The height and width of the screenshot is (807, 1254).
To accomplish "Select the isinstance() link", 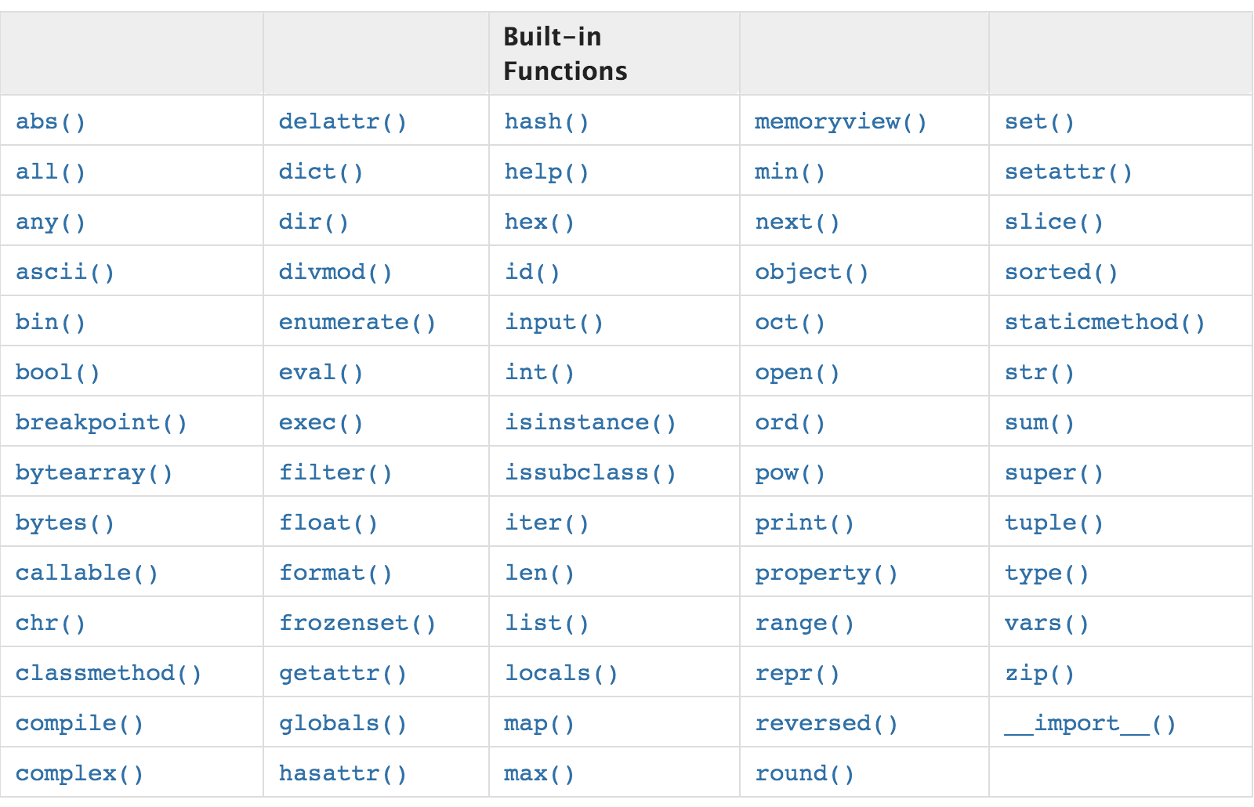I will click(x=589, y=422).
